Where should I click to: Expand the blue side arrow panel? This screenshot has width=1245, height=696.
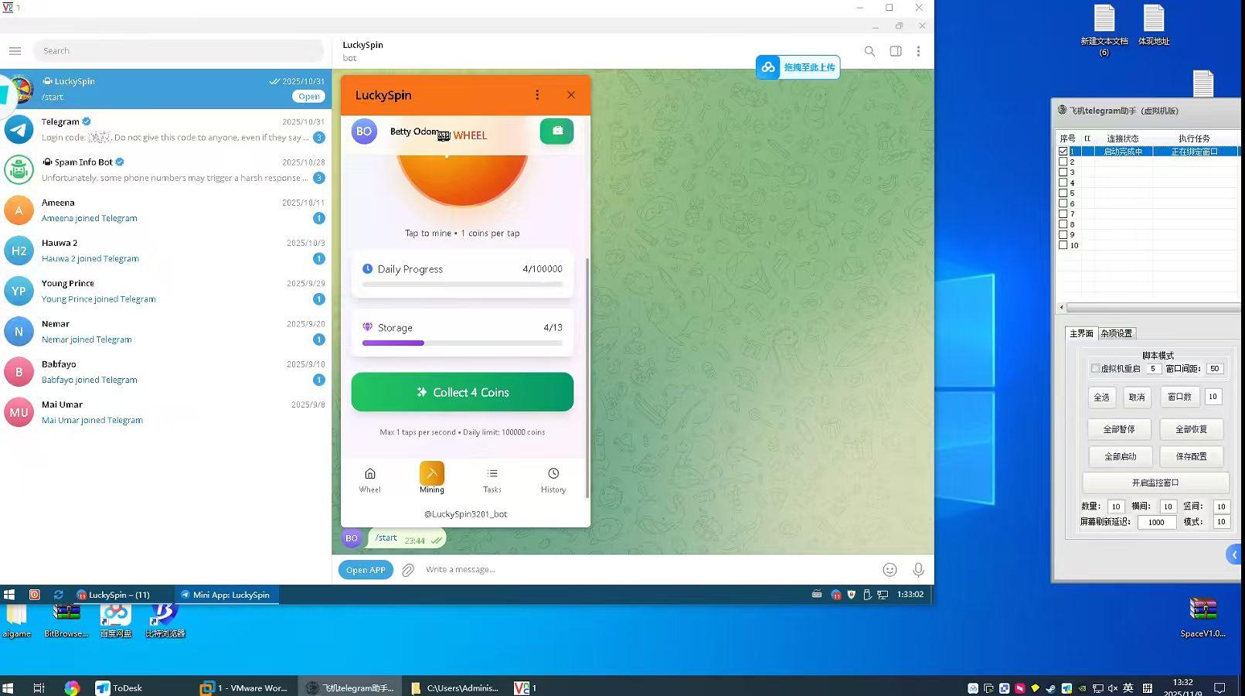point(1233,554)
